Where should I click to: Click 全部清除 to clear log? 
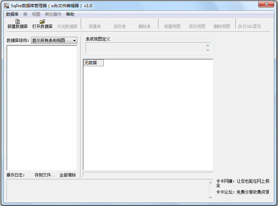click(x=67, y=175)
